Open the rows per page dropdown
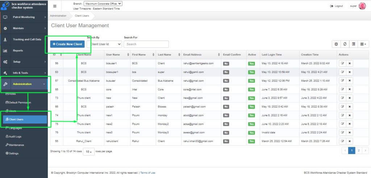The height and width of the screenshot is (178, 371). 88,152
